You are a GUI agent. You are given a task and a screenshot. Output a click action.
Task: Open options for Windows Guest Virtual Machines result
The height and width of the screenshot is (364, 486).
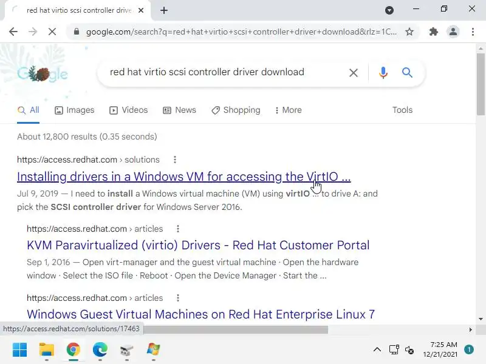[x=177, y=298]
